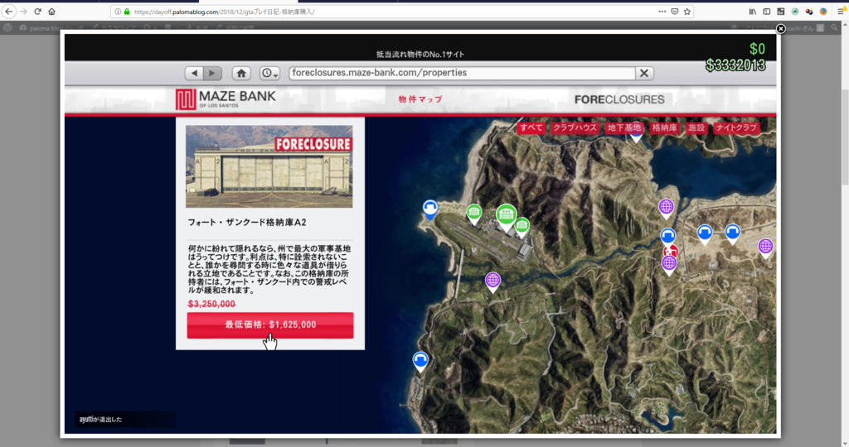Click the orange-blue globe extension icon
Image resolution: width=849 pixels, height=447 pixels.
click(x=823, y=12)
